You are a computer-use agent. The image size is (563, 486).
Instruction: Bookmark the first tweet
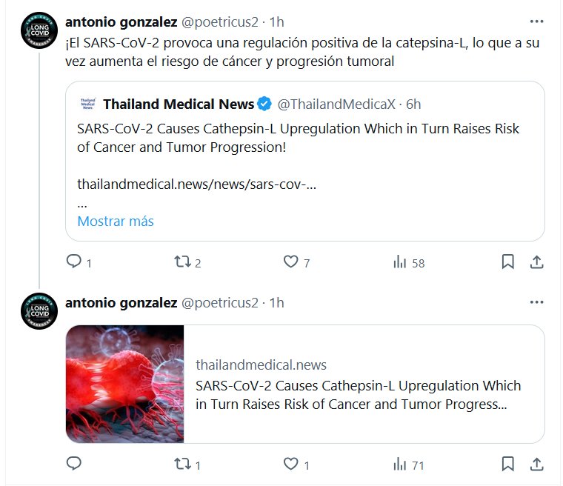[508, 262]
